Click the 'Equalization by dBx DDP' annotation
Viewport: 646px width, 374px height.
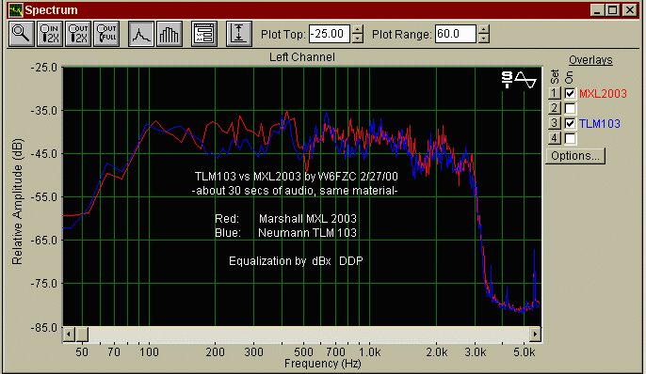click(296, 261)
